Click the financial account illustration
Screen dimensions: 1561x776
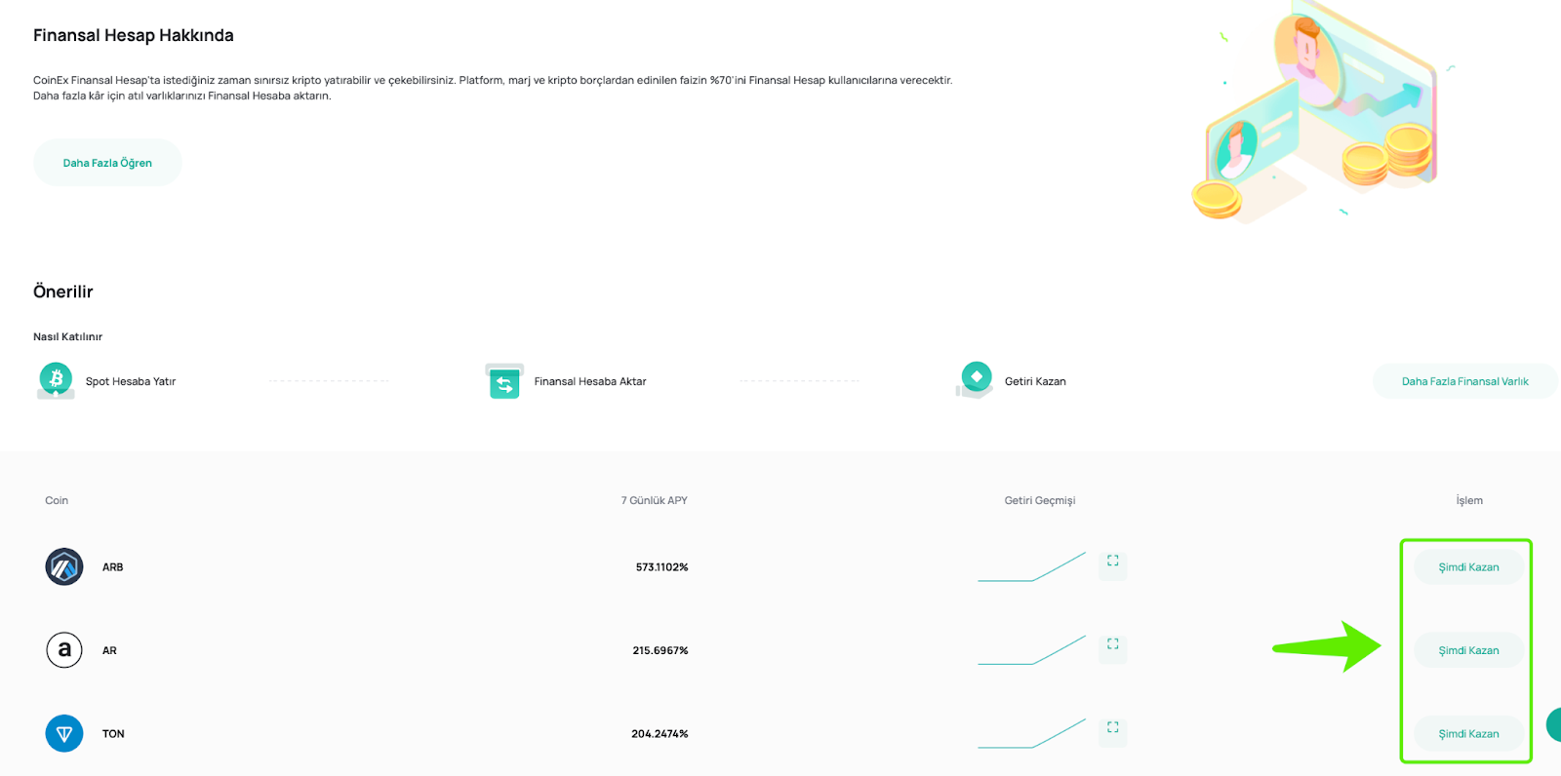[1322, 112]
